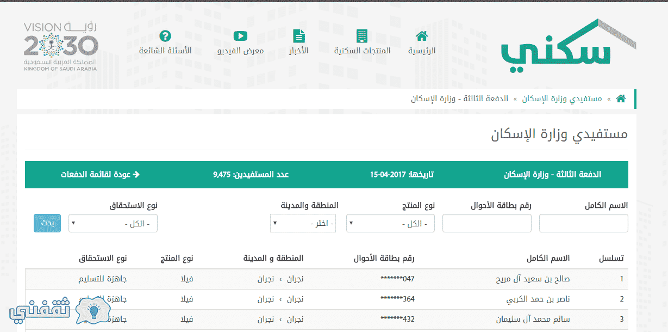Open the نوع الاستحقاق dropdown

coord(113,223)
